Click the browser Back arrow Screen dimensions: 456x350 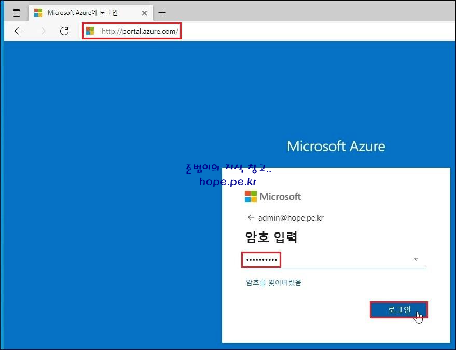[19, 31]
